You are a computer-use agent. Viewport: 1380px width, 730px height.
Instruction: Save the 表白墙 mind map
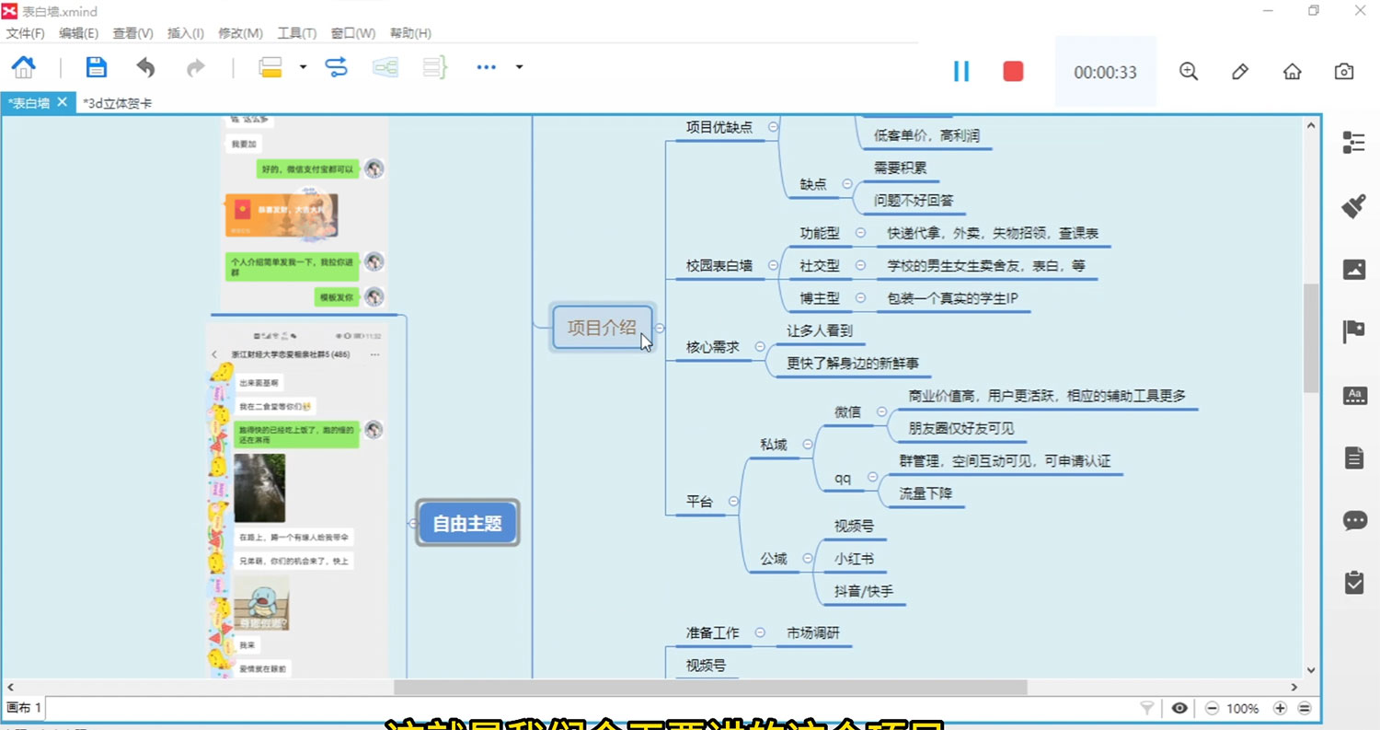coord(96,66)
